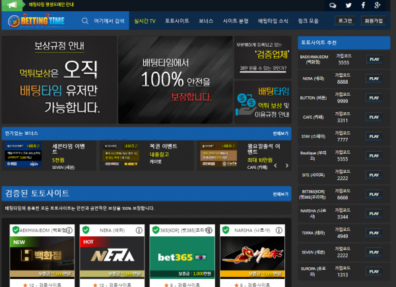Click the Google Plus icon
This screenshot has height=287, width=396.
[x=377, y=5]
